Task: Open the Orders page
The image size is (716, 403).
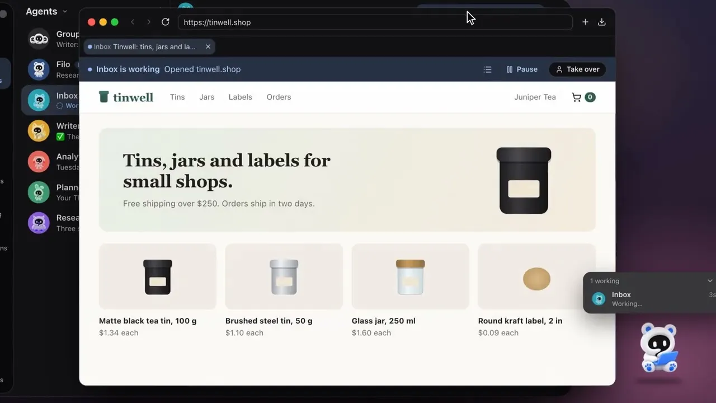Action: (279, 97)
